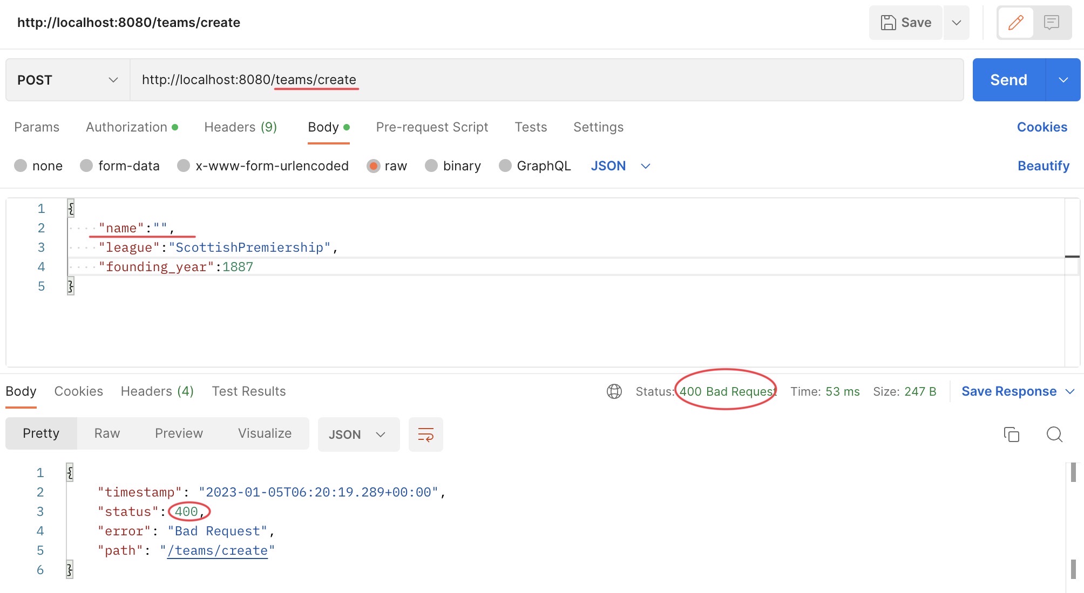Choose the binary body option
Screen dimensions: 1084x593
(x=431, y=166)
